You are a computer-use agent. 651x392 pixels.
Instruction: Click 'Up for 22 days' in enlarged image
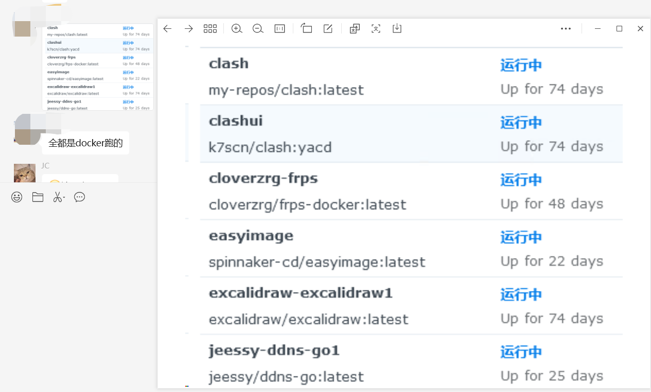pos(552,261)
